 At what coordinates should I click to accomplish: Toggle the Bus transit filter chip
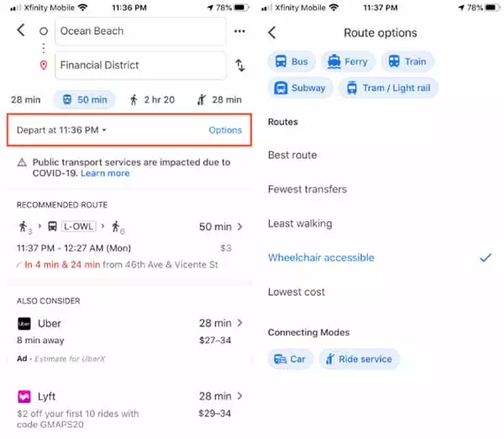coord(291,61)
